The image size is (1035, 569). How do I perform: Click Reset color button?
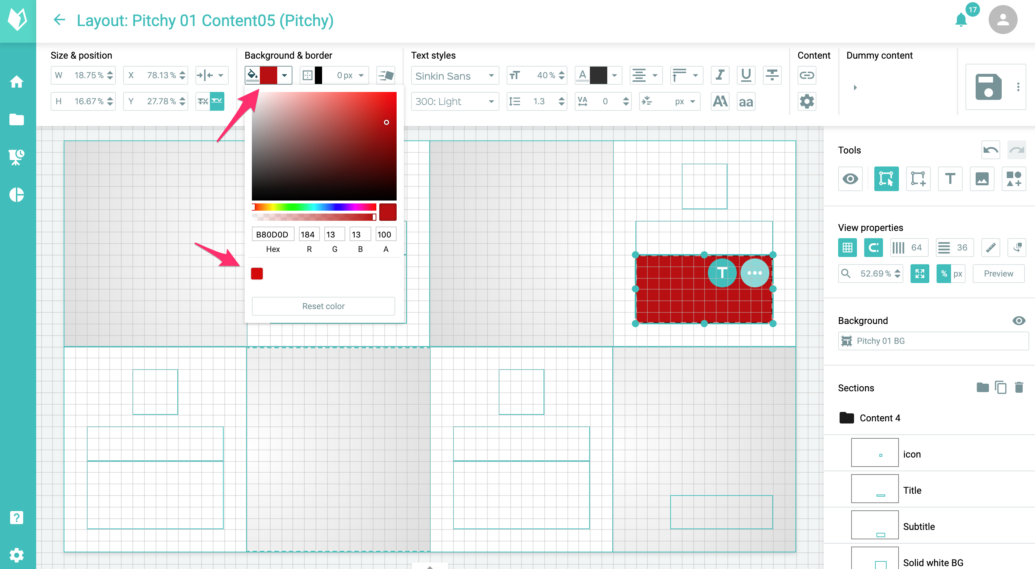click(323, 306)
